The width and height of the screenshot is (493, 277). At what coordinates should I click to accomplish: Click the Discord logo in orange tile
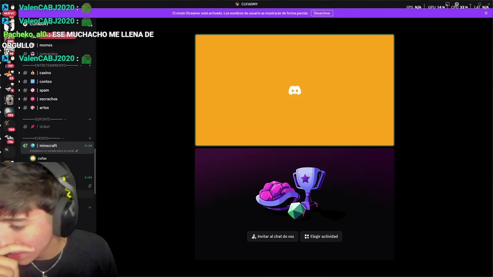pos(295,90)
